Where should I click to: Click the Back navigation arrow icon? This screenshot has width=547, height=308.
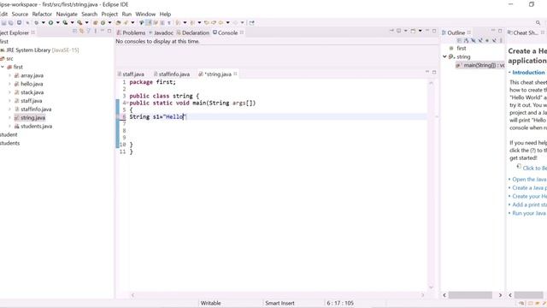coord(221,23)
